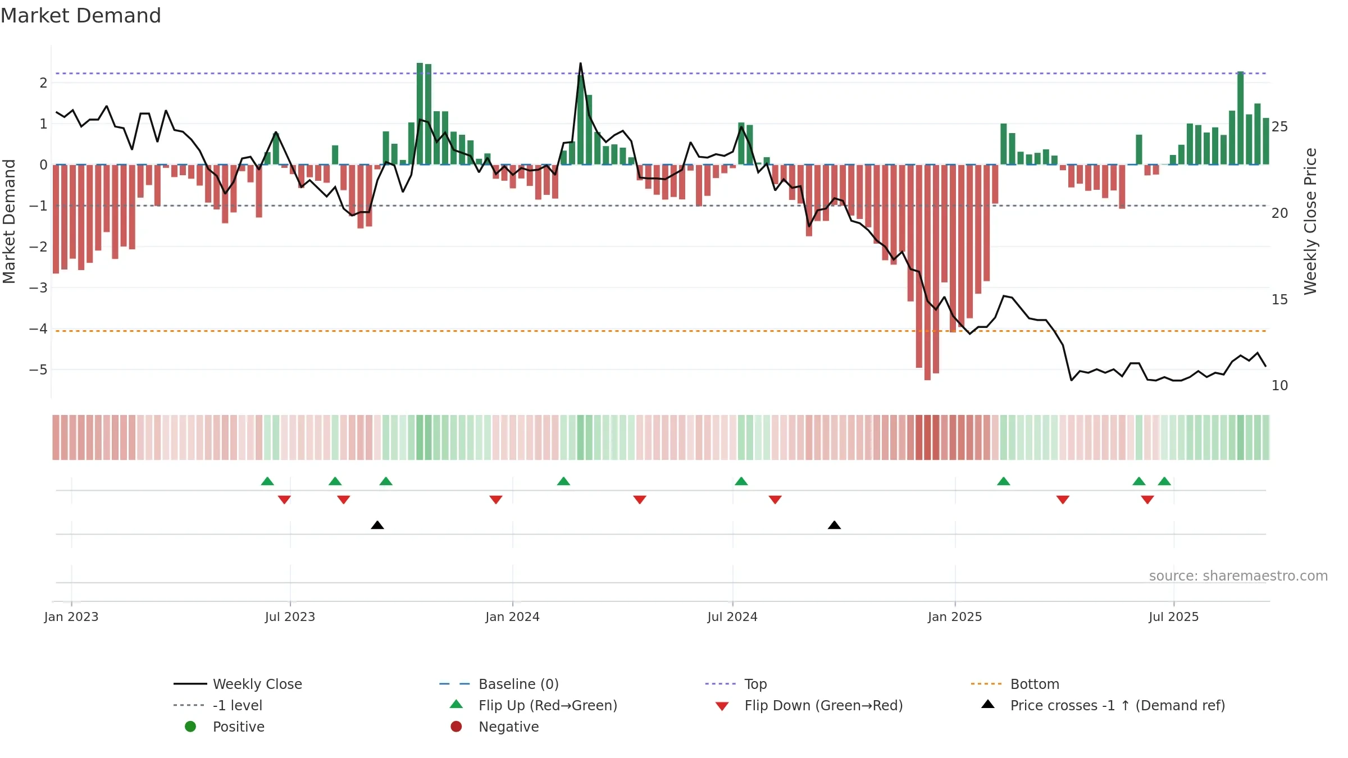Click the Jan 2025 x-axis label
The image size is (1348, 758).
click(x=955, y=617)
